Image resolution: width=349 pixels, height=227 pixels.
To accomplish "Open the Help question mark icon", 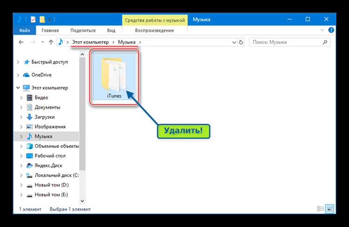I will point(331,30).
